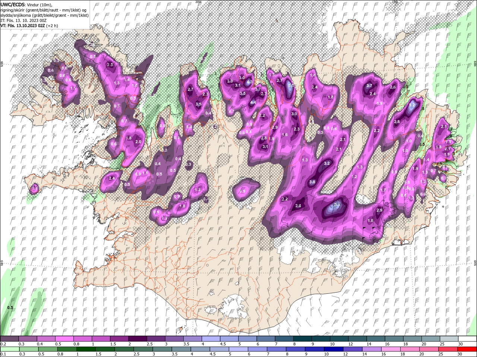This screenshot has width=477, height=357.
Task: Click the 4.3 snowfall value on the map
Action: click(x=250, y=82)
